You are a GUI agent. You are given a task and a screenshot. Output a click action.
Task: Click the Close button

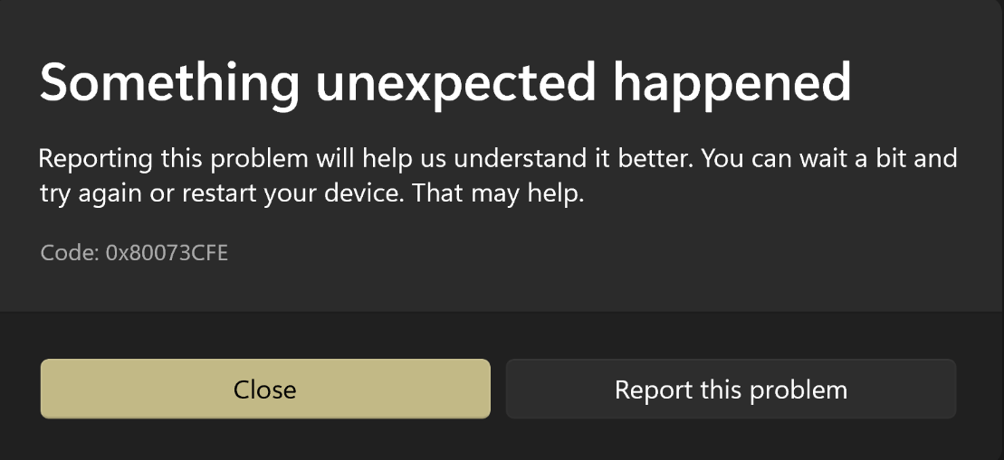tap(265, 389)
